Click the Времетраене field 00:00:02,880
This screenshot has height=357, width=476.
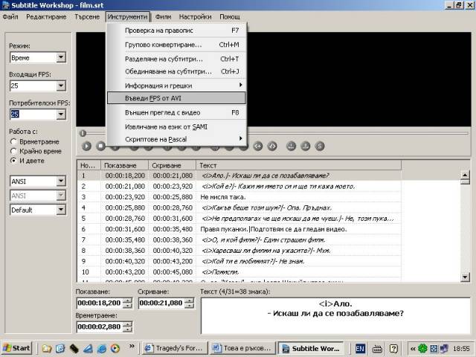pyautogui.click(x=100, y=327)
